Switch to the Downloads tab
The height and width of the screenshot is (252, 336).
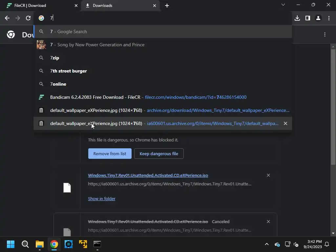120,6
